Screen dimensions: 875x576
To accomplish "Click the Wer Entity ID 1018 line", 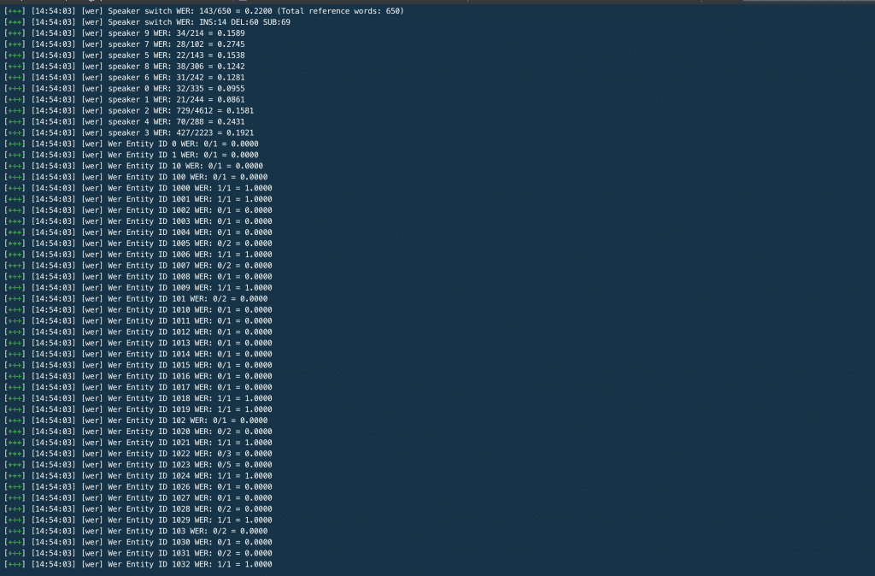I will 138,398.
